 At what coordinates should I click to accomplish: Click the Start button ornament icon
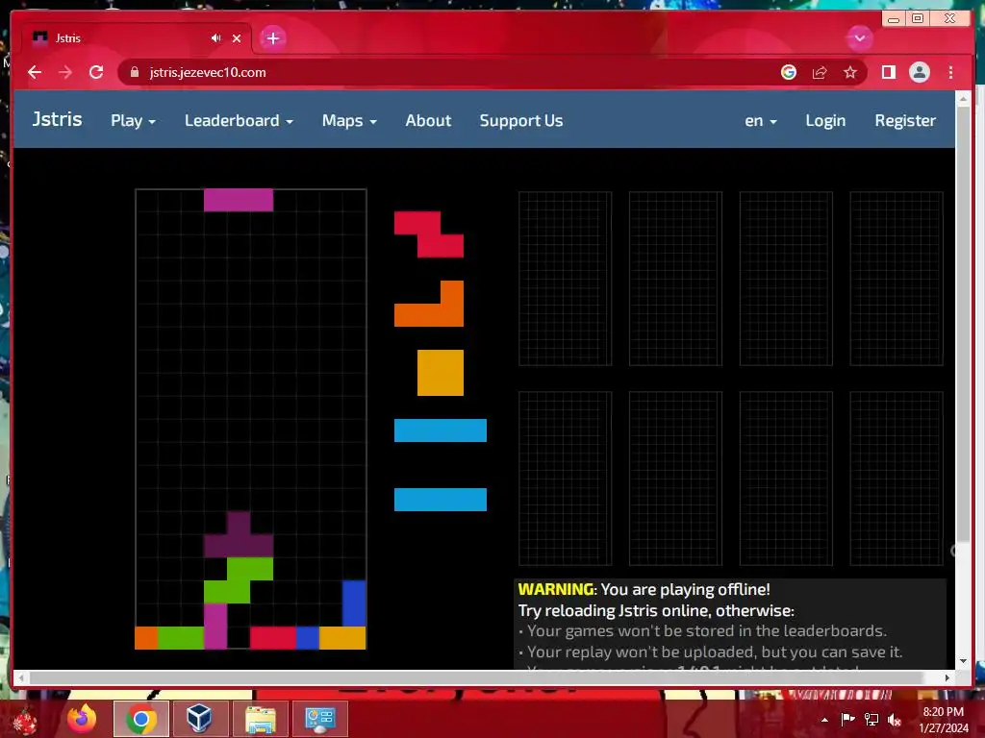[x=24, y=720]
